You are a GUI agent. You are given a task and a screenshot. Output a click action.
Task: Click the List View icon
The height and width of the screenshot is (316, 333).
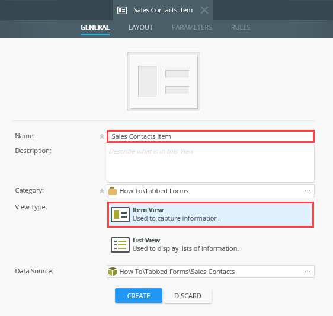tap(120, 245)
